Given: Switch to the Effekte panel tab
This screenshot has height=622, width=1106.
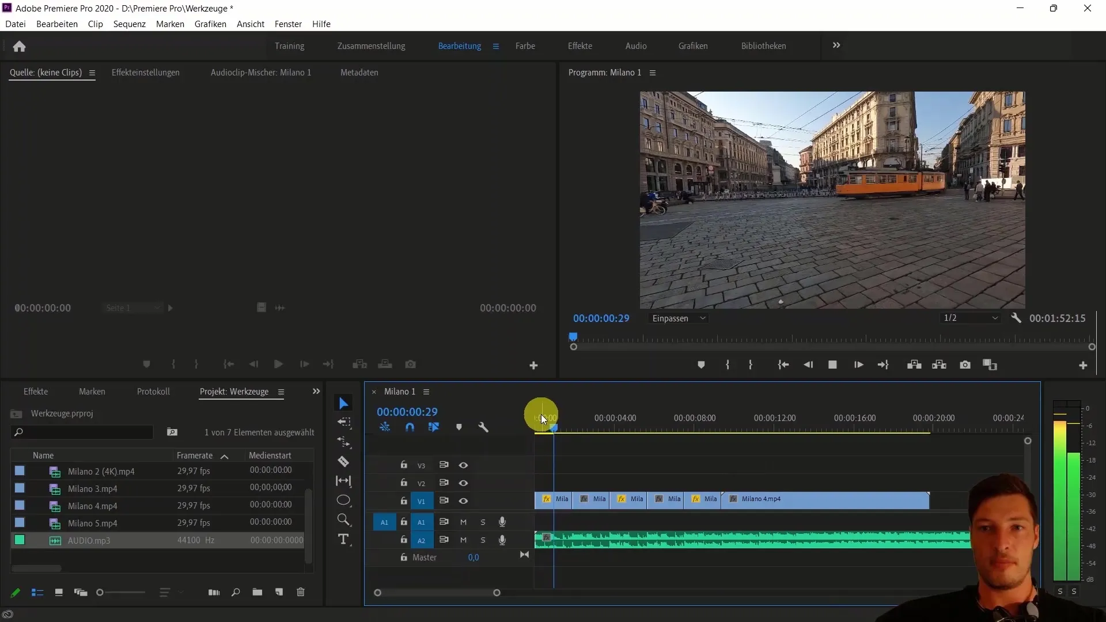Looking at the screenshot, I should coord(36,392).
